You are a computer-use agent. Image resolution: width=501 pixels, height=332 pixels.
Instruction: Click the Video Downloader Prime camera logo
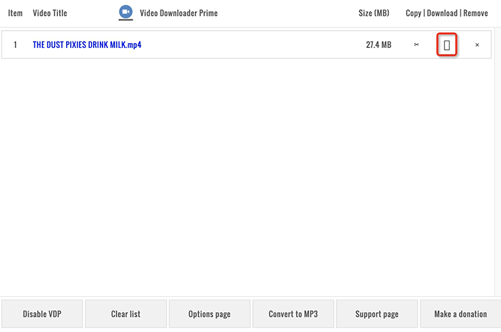tap(125, 13)
